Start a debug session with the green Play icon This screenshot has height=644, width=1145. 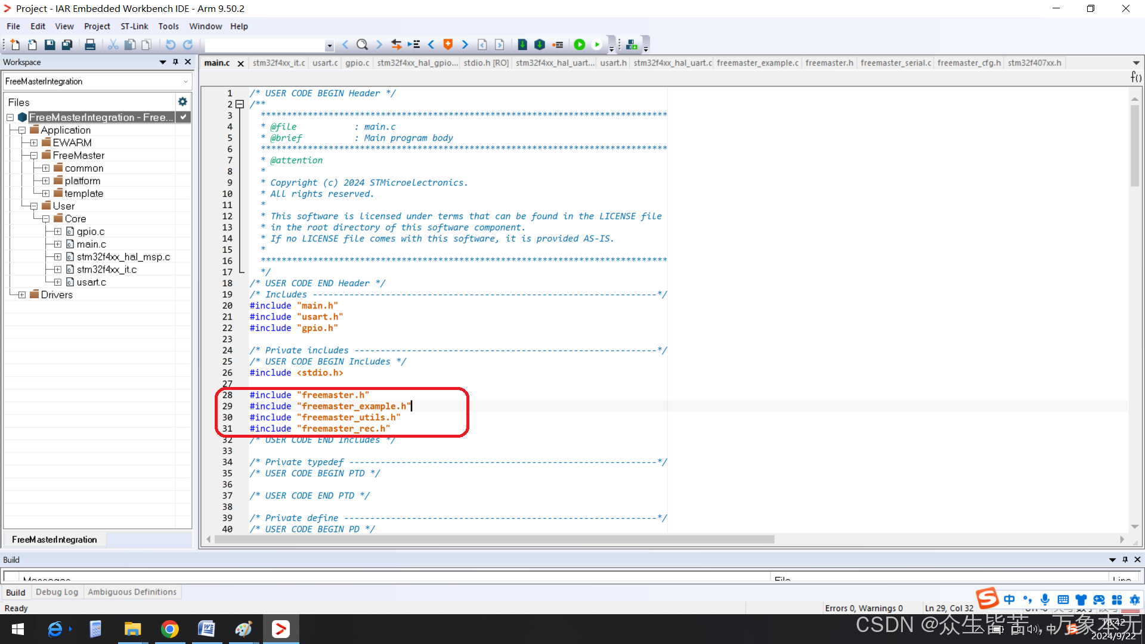580,44
